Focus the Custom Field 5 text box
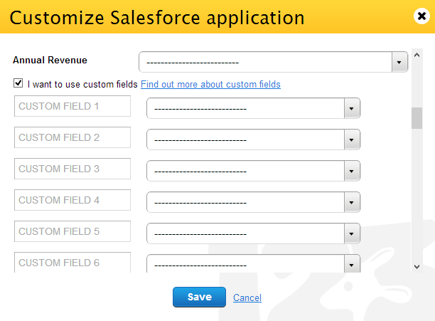Viewport: 435px width, 321px height. [72, 231]
